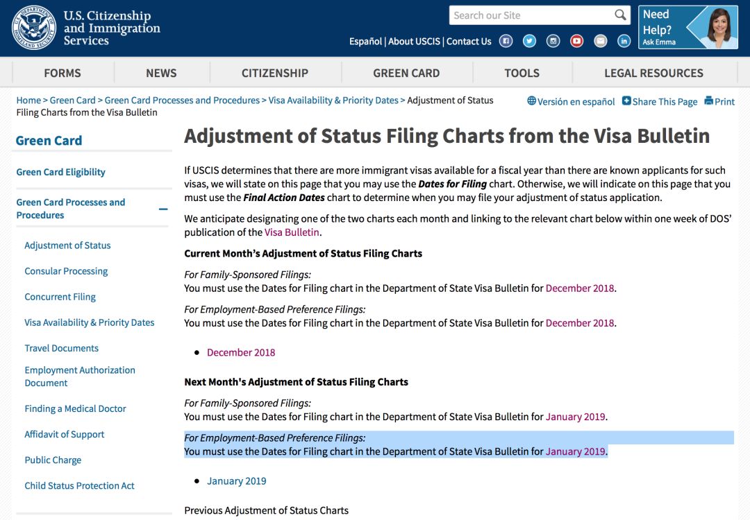750x520 pixels.
Task: Open the Visa Bulletin link in paragraph
Action: (x=292, y=232)
